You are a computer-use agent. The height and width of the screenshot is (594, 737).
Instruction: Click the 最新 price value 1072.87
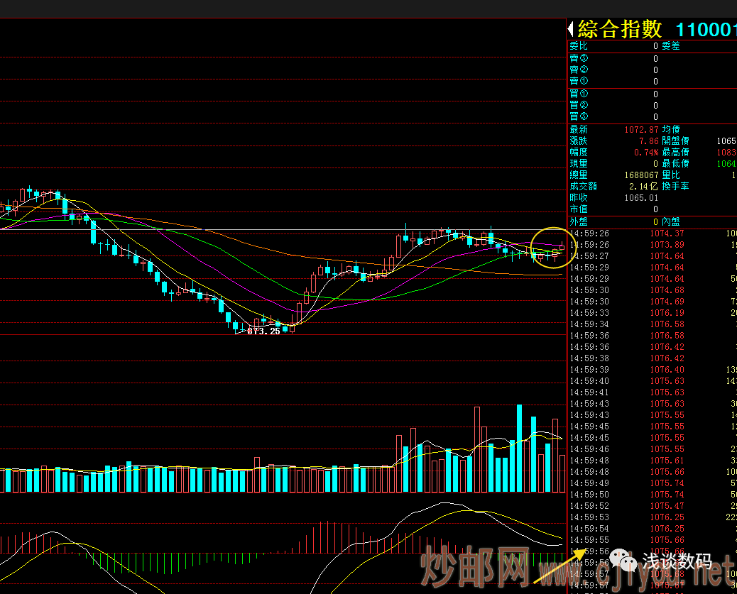(642, 130)
